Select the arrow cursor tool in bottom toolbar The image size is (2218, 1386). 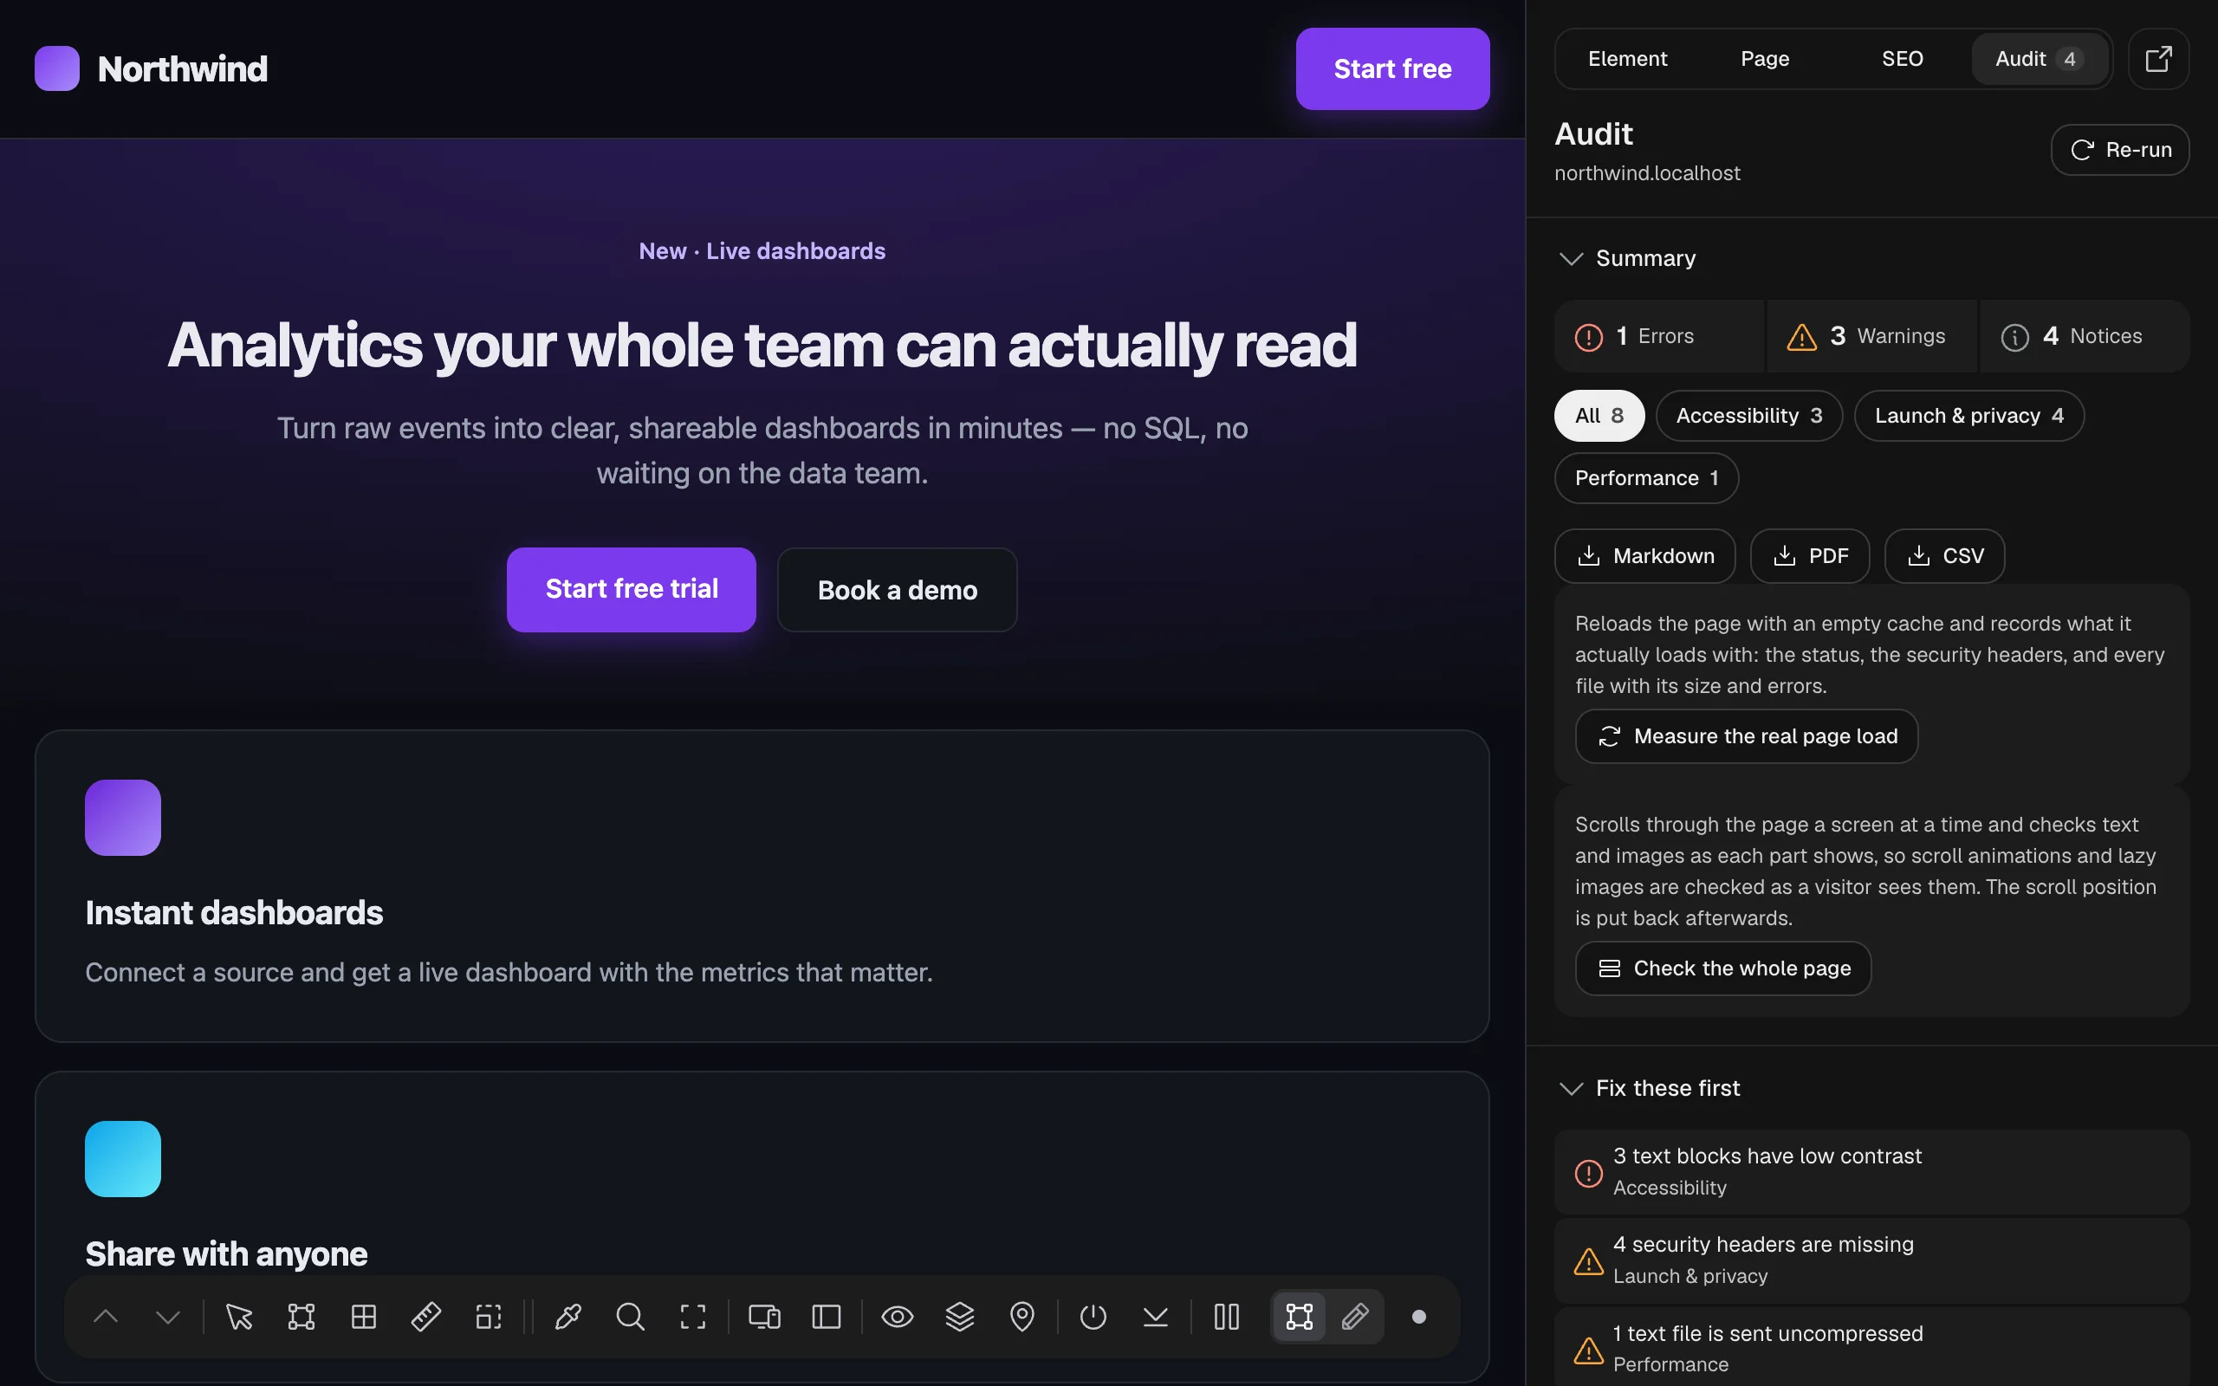coord(239,1318)
